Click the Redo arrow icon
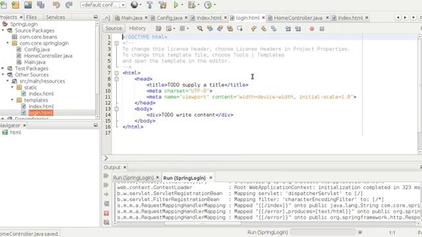The image size is (422, 237). point(69,5)
